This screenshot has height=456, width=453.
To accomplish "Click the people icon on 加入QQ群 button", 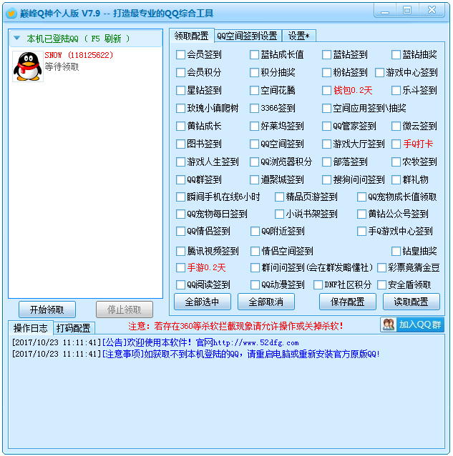I will 389,324.
